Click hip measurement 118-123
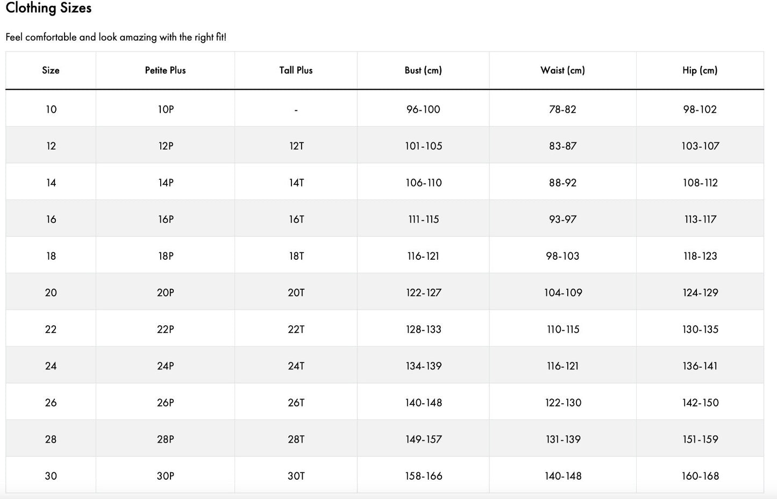 (x=700, y=256)
